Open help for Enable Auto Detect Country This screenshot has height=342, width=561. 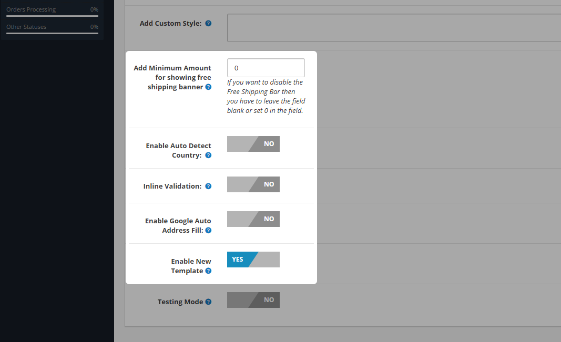208,156
